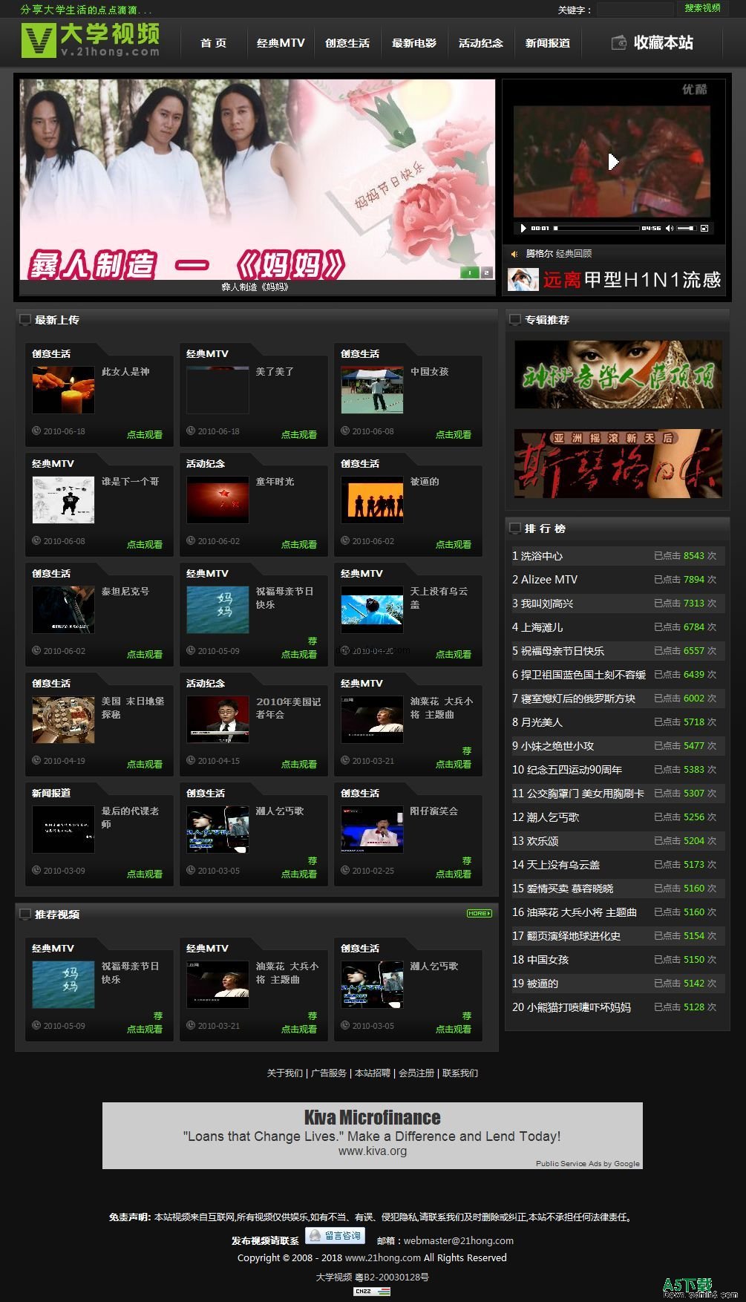The width and height of the screenshot is (746, 1302).
Task: Open 此女人是神 candle thumbnail
Action: pyautogui.click(x=63, y=390)
